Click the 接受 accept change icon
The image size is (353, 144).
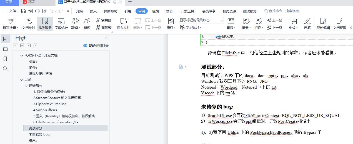point(246,21)
